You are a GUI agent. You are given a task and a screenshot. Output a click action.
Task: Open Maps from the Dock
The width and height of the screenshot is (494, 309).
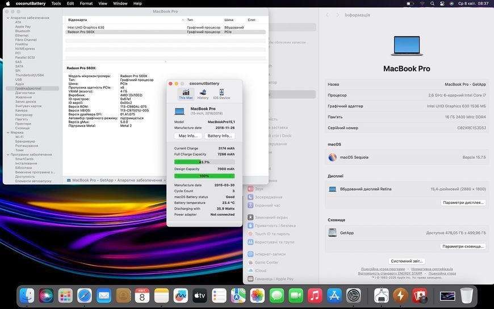238,296
